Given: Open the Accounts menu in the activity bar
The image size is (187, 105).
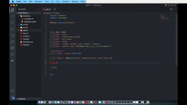Looking at the screenshot, I should tap(13, 91).
